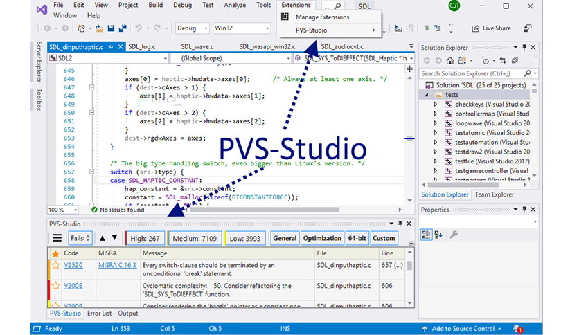Click the Sync with Active Document icon

coord(503,60)
